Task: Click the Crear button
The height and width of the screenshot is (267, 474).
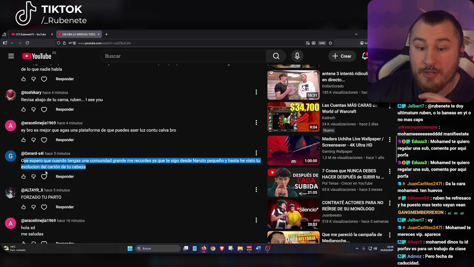Action: click(341, 56)
